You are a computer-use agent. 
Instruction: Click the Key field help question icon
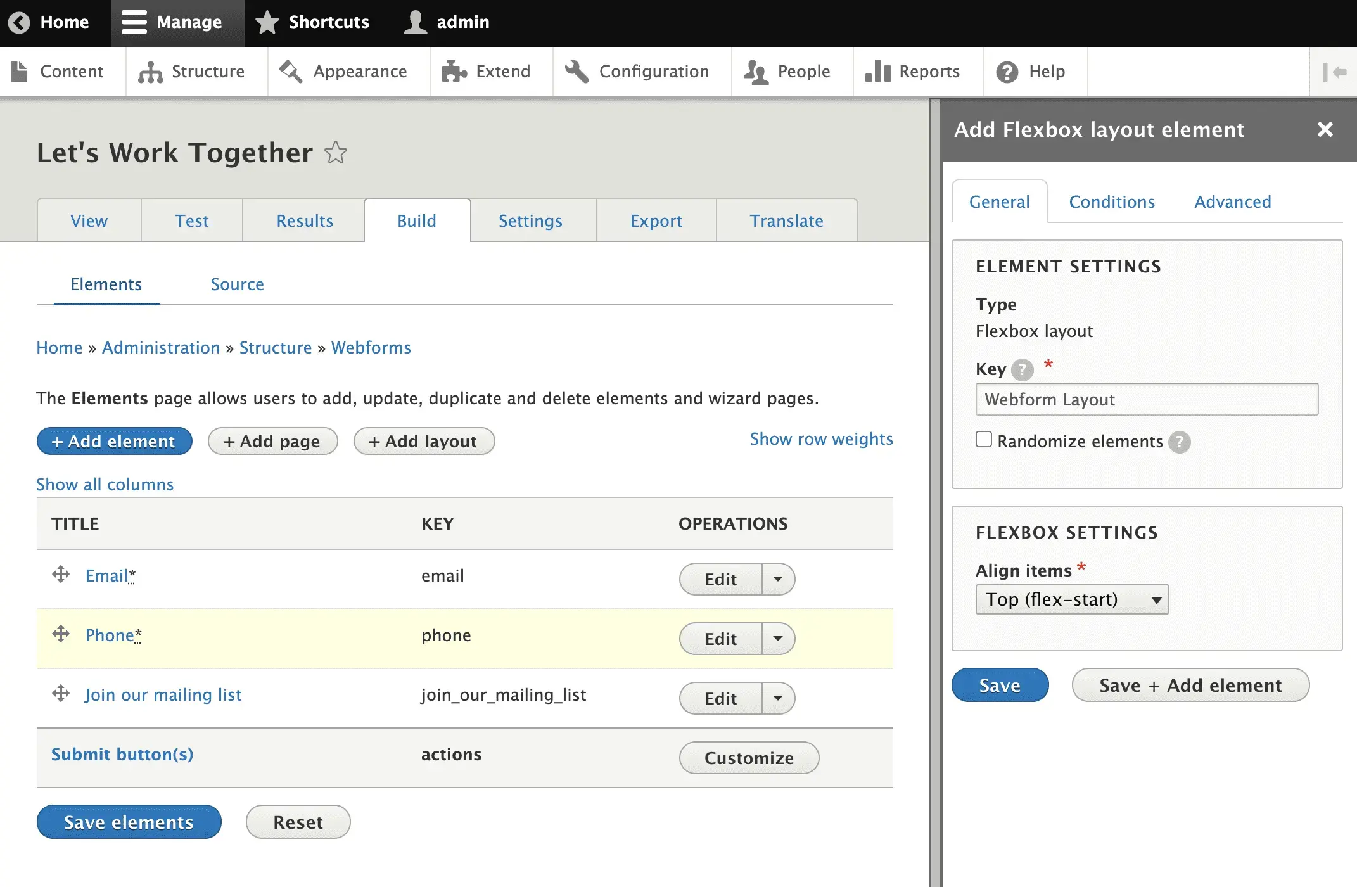[1022, 369]
